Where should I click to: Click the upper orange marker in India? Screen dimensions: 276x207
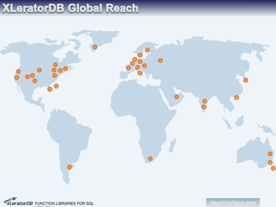[205, 101]
